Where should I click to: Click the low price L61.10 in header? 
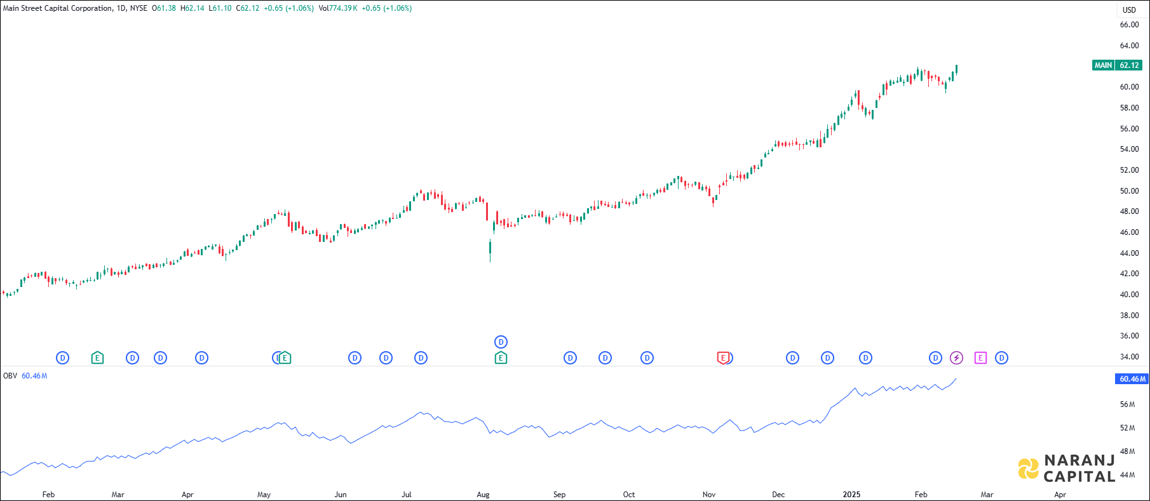(x=220, y=8)
